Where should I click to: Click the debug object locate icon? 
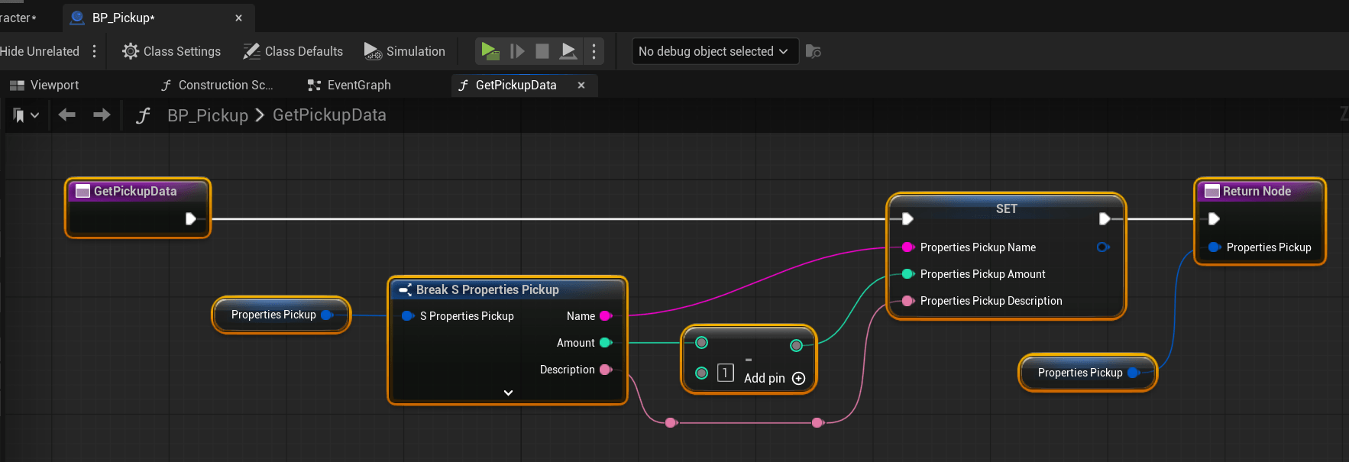(814, 51)
